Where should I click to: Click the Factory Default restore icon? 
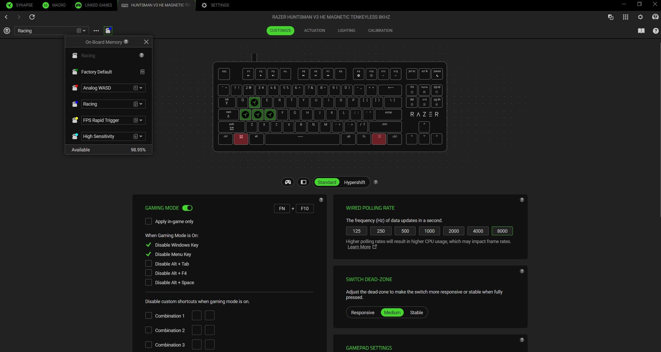[142, 72]
